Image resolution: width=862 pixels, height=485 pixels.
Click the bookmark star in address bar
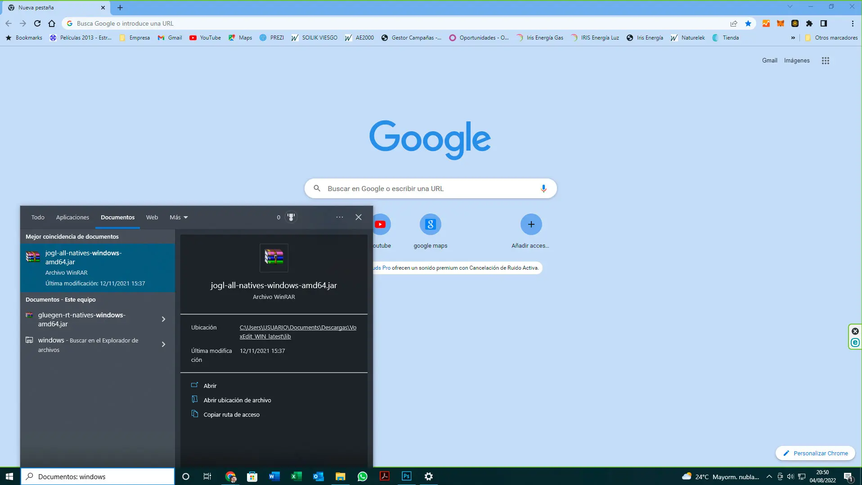[748, 23]
